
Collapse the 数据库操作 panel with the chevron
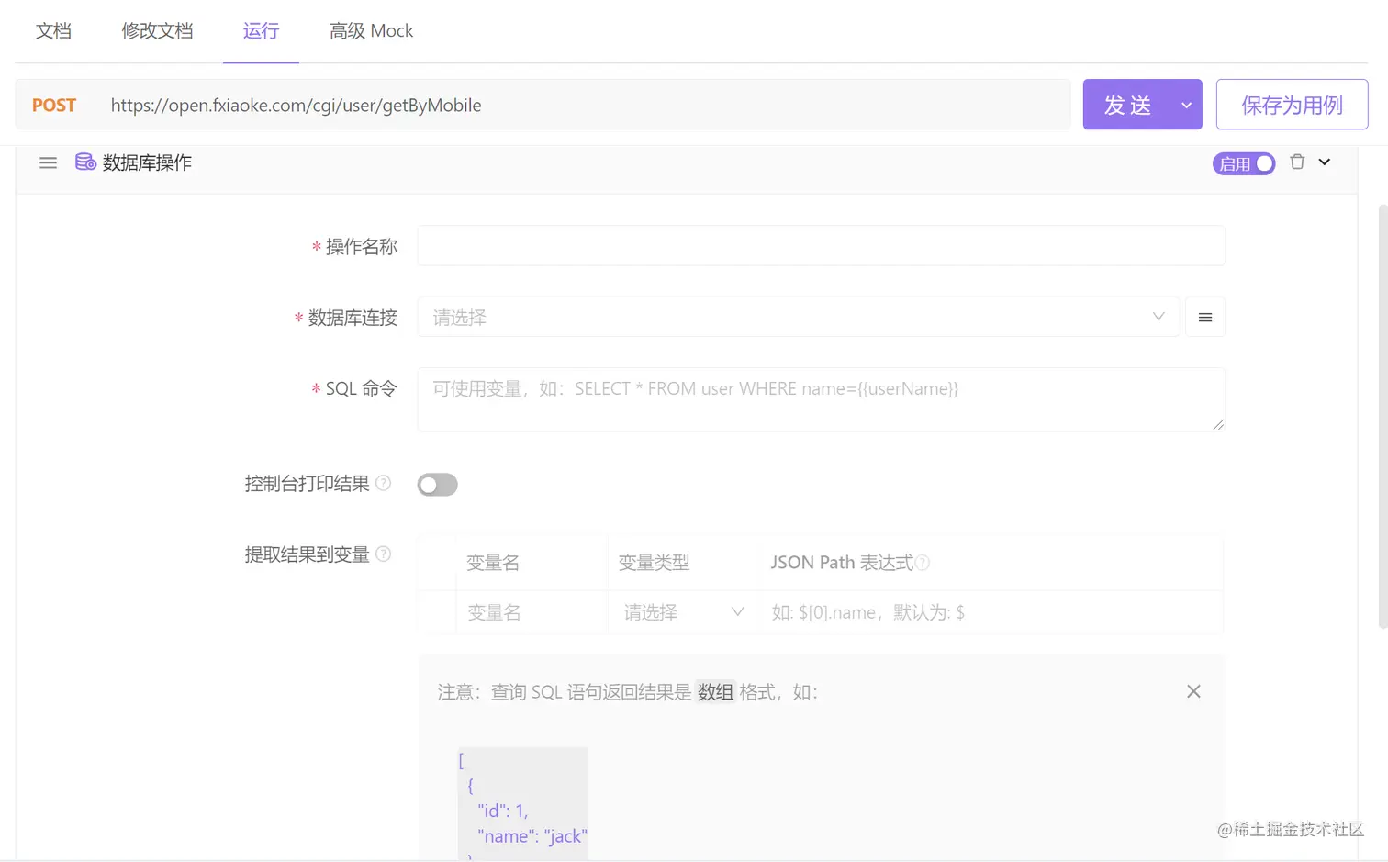click(x=1324, y=162)
